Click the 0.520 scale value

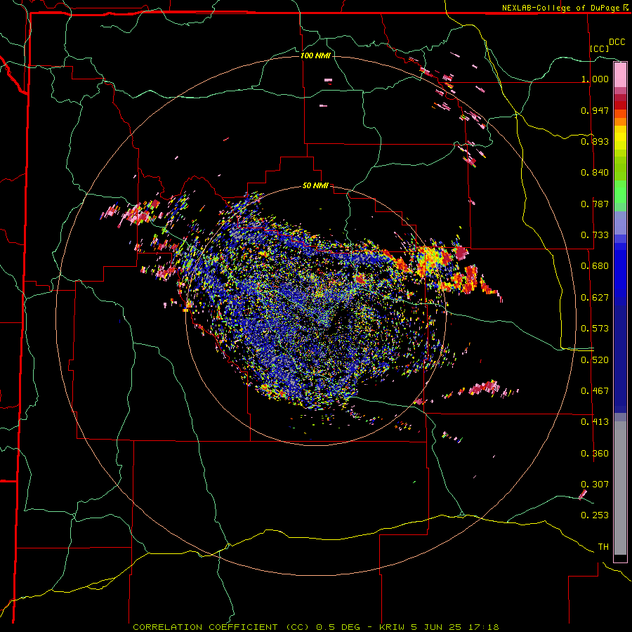[x=595, y=360]
